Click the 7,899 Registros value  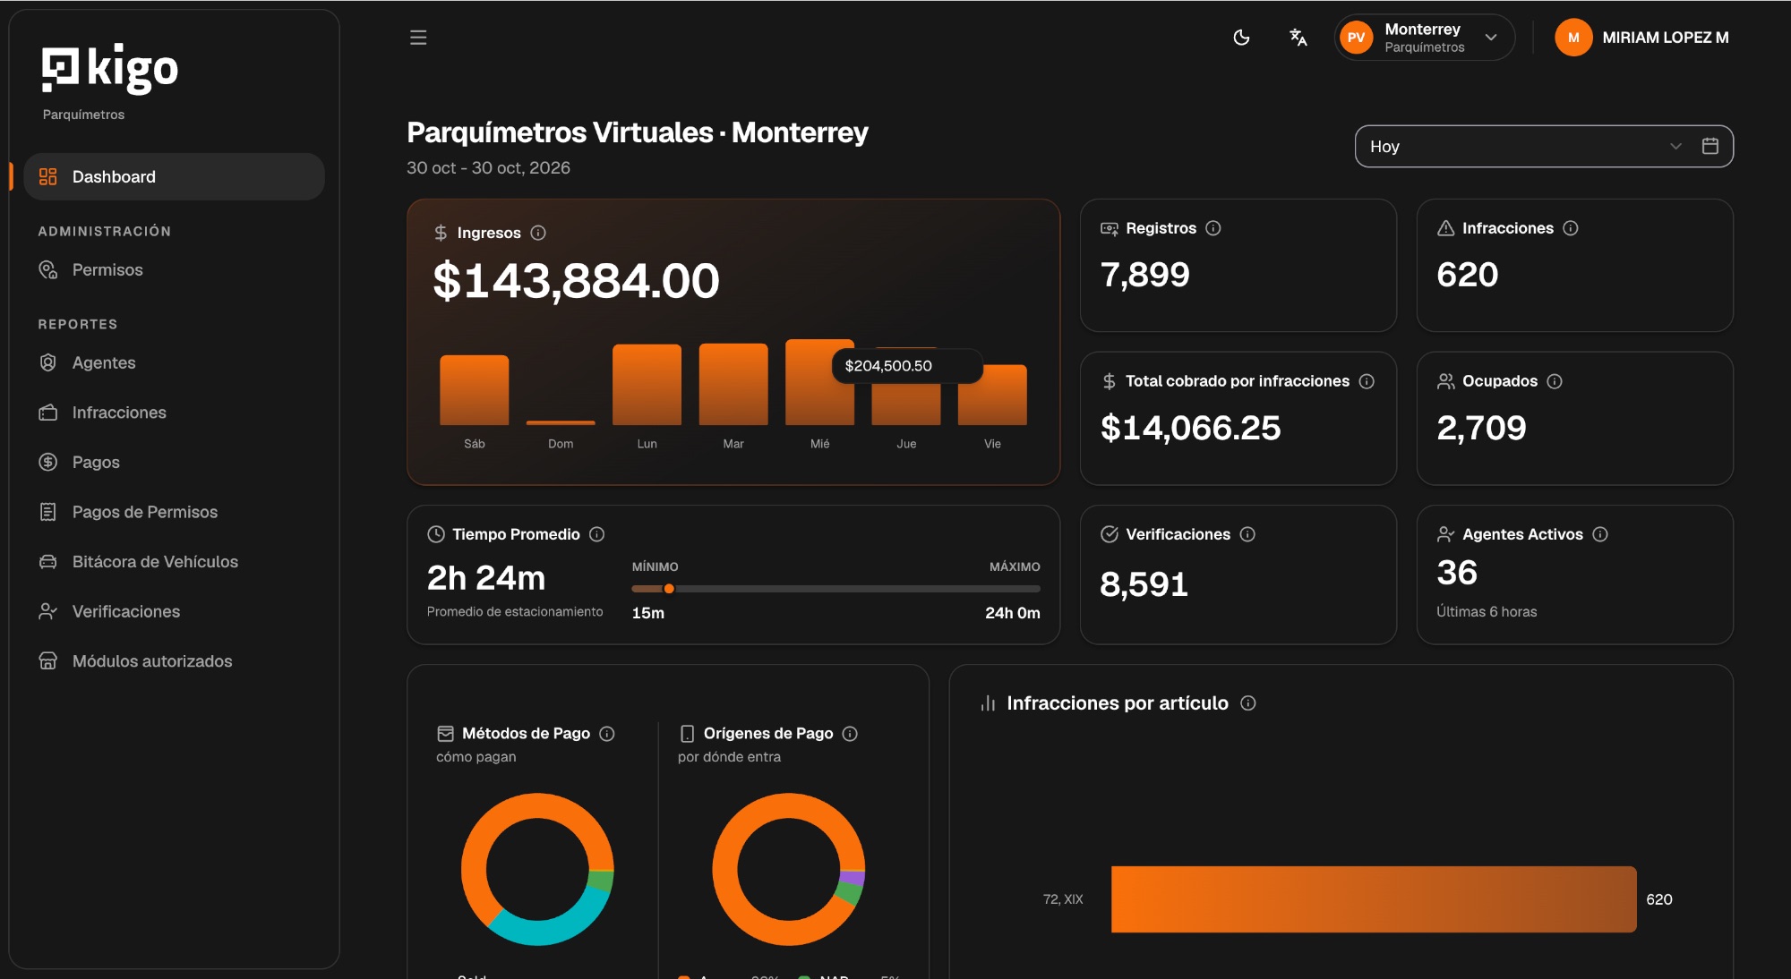1145,275
